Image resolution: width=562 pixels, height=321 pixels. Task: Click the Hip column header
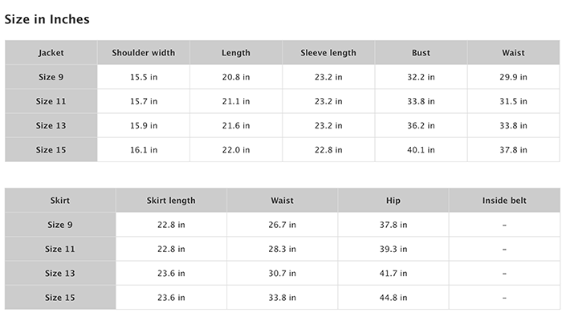click(x=393, y=201)
